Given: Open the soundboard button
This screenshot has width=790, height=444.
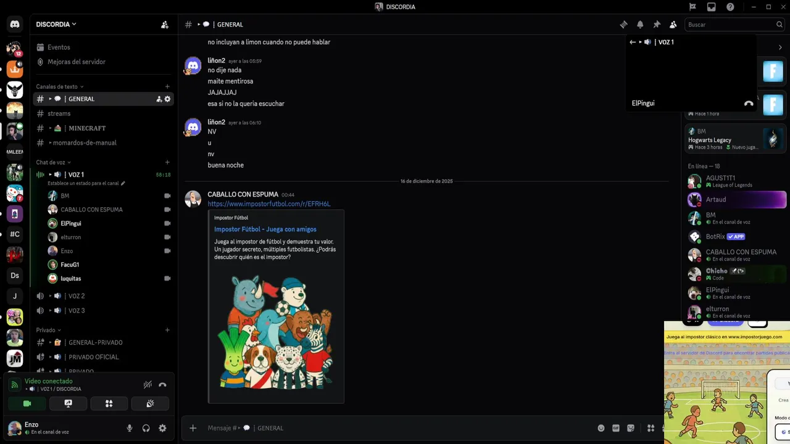Looking at the screenshot, I should coord(150,403).
